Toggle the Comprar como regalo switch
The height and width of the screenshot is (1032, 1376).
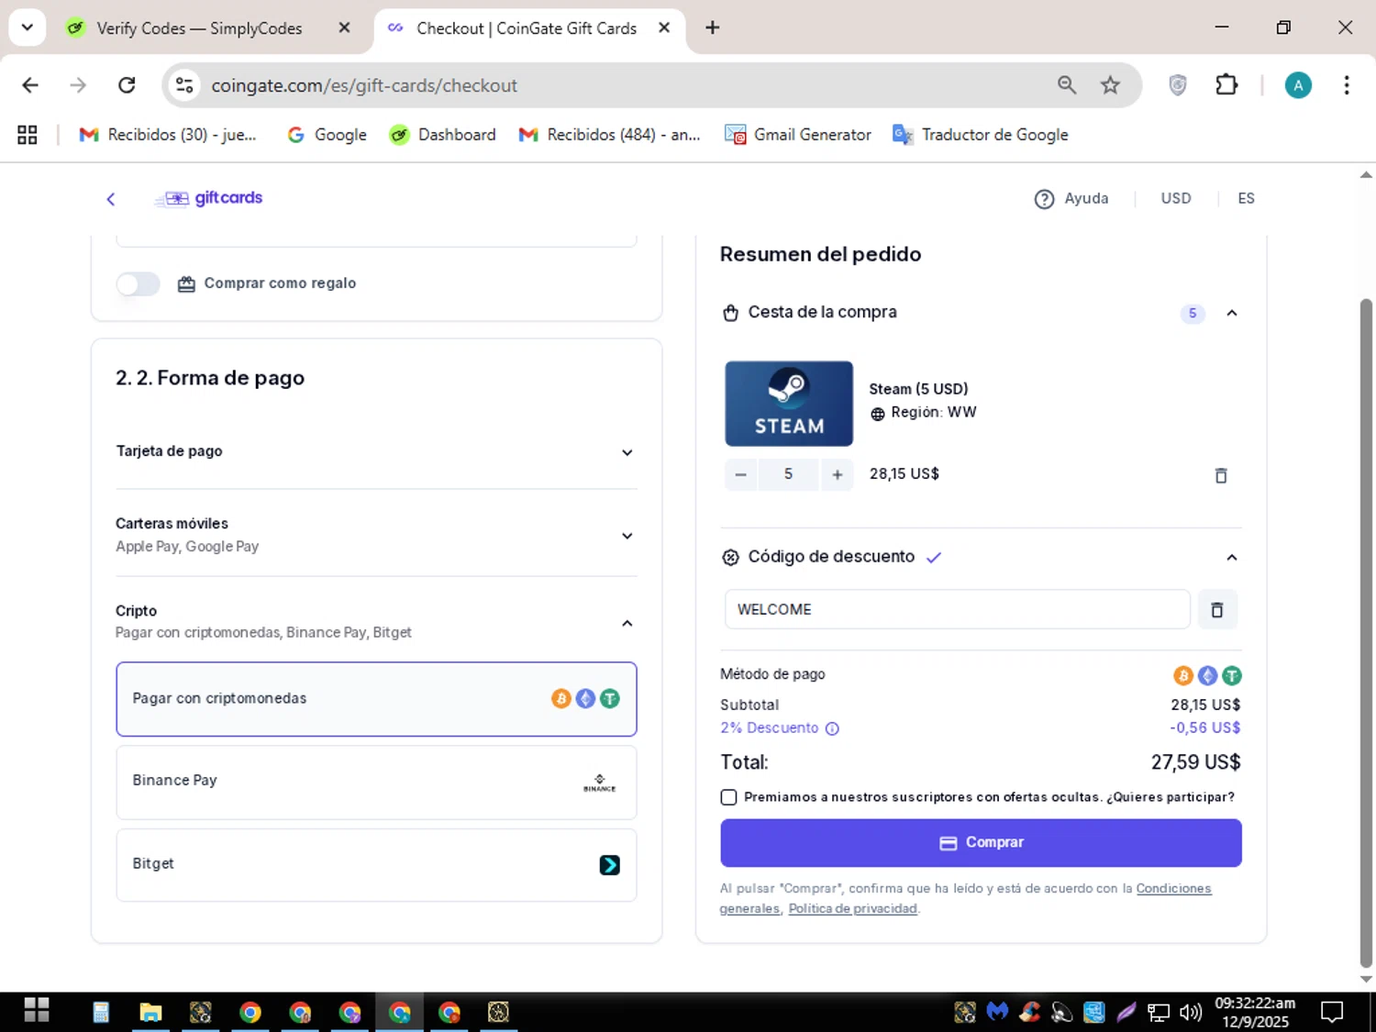tap(139, 283)
